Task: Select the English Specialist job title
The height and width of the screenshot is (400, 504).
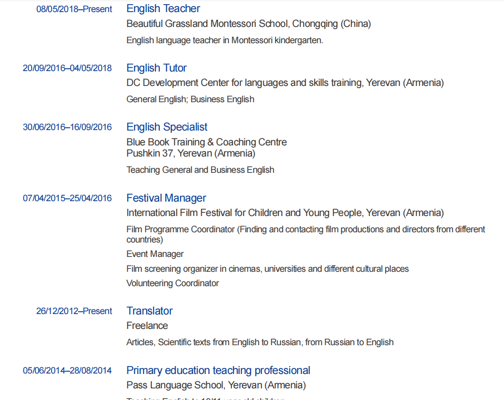Action: tap(167, 127)
